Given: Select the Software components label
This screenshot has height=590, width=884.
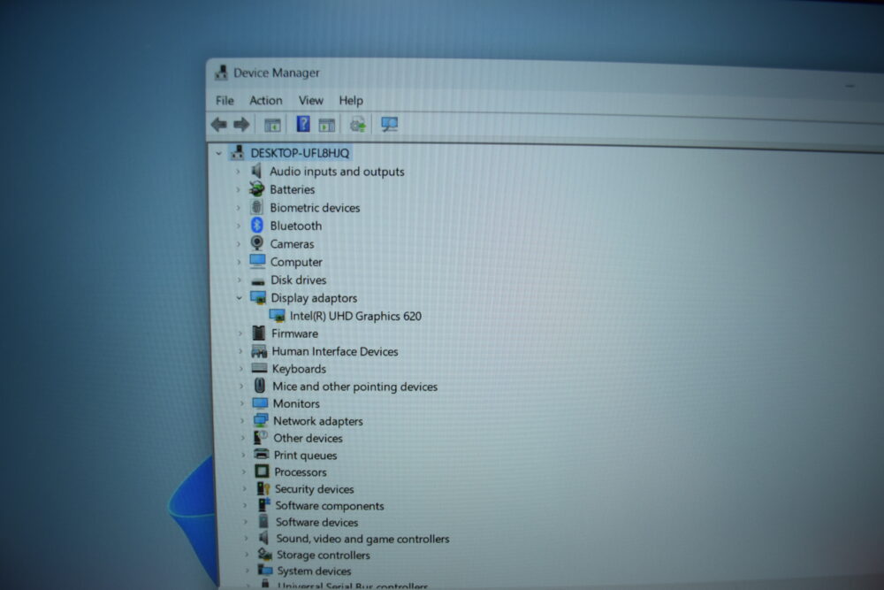Looking at the screenshot, I should click(x=329, y=506).
